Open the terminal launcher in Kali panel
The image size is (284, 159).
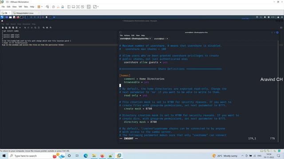click(x=21, y=17)
